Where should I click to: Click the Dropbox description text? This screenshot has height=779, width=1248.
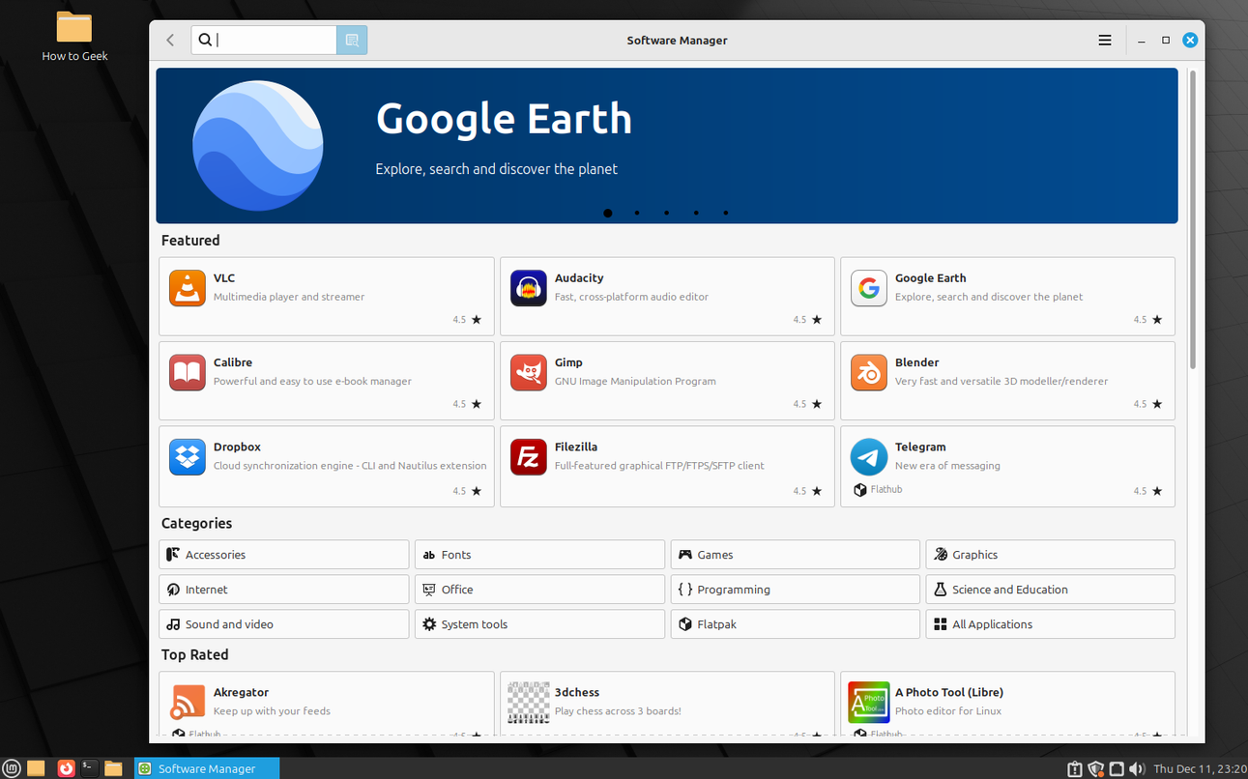point(350,465)
